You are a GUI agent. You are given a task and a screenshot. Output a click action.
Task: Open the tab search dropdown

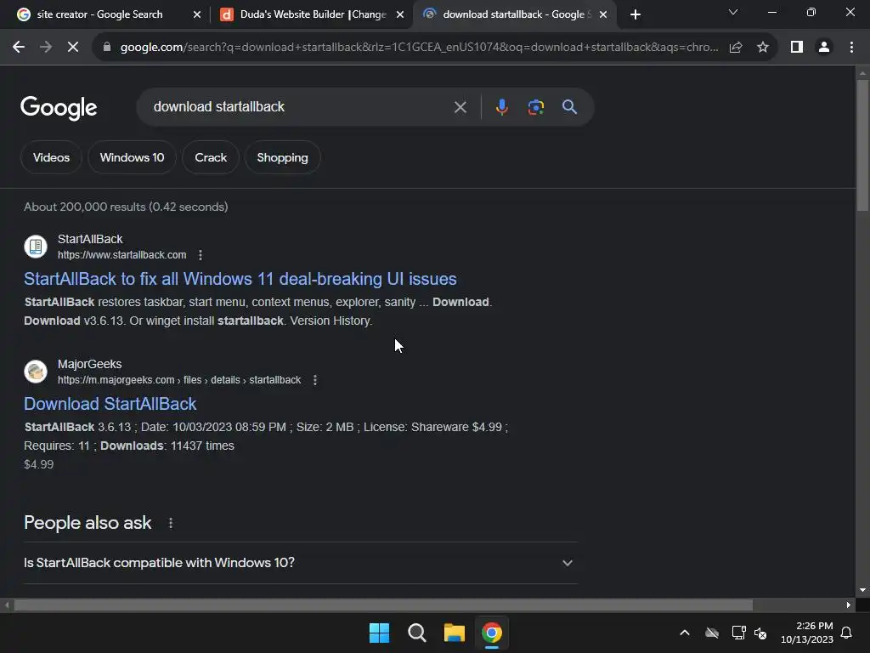(x=733, y=12)
